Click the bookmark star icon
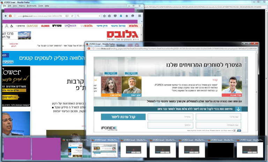268x162 pixels. tap(104, 16)
